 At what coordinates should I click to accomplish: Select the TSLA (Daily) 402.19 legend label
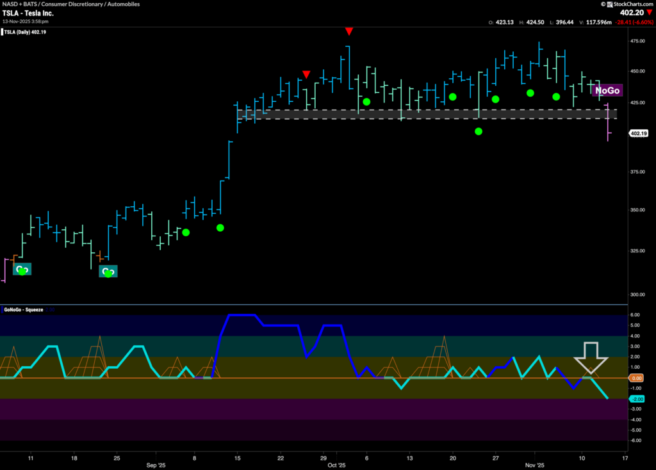pos(24,32)
